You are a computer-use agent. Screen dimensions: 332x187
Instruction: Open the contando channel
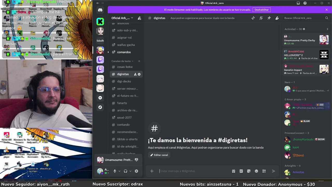point(126,125)
